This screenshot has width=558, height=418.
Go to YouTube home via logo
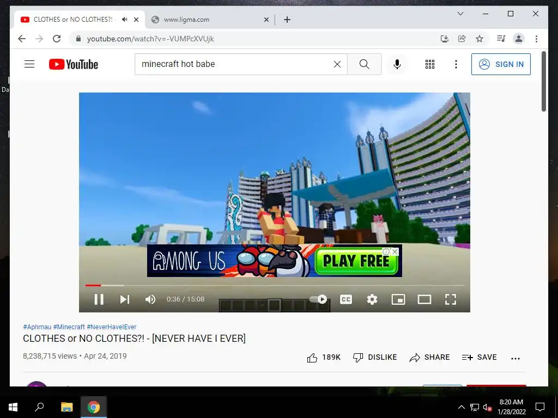[74, 64]
